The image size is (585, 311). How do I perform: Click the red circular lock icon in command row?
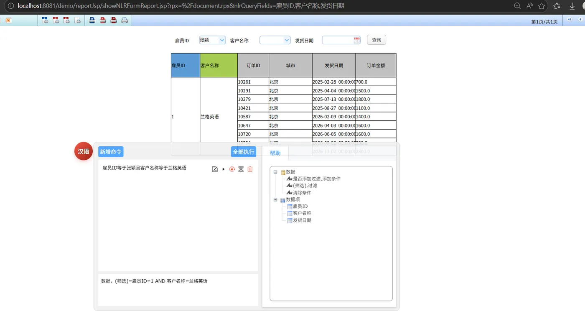pos(232,169)
